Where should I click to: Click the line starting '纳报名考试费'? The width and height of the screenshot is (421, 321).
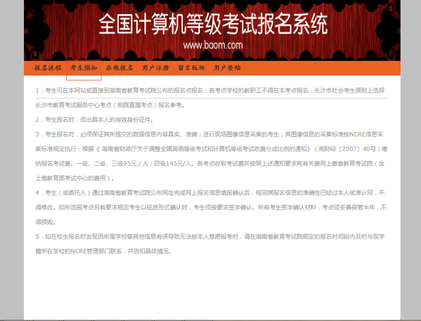pos(210,164)
